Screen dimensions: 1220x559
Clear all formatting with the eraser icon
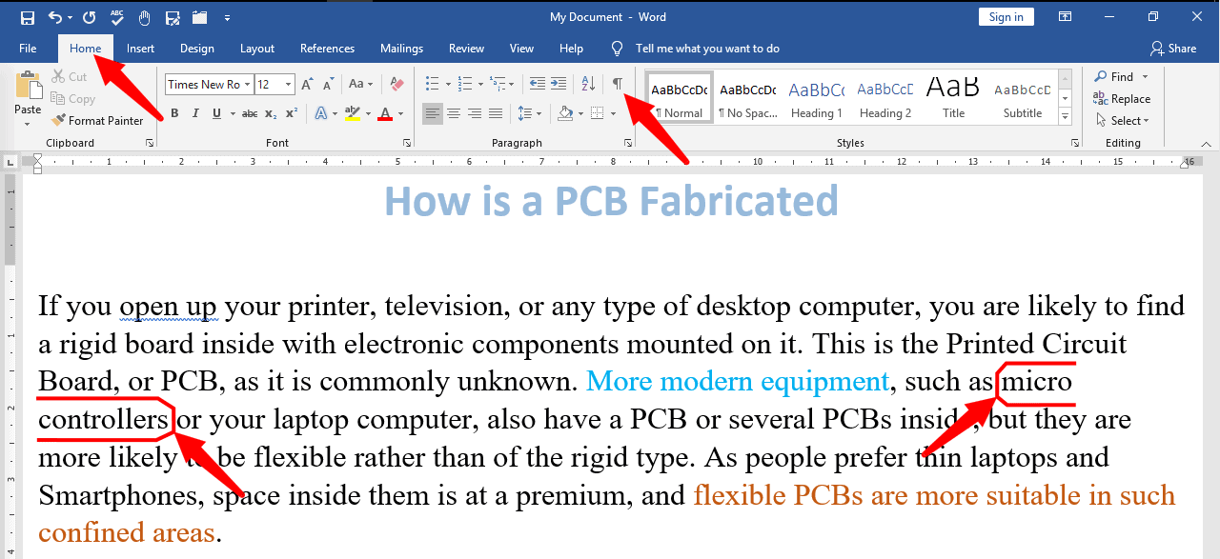pos(397,84)
